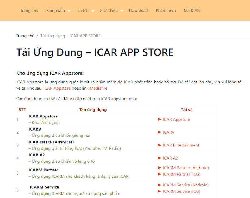The image size is (250, 198).
Task: Download ICAR Entertainment app
Action: pos(181,145)
